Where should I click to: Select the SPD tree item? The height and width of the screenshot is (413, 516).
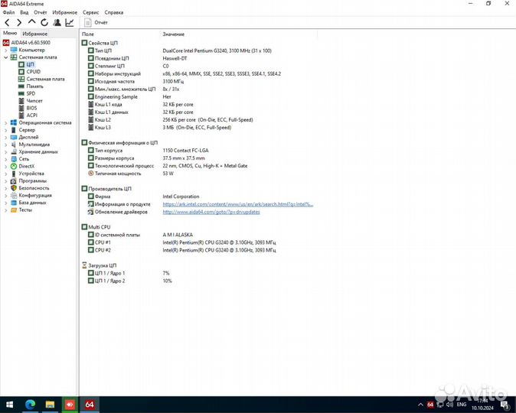[x=31, y=93]
